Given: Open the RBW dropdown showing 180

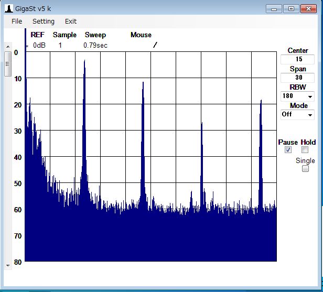Looking at the screenshot, I should point(297,96).
